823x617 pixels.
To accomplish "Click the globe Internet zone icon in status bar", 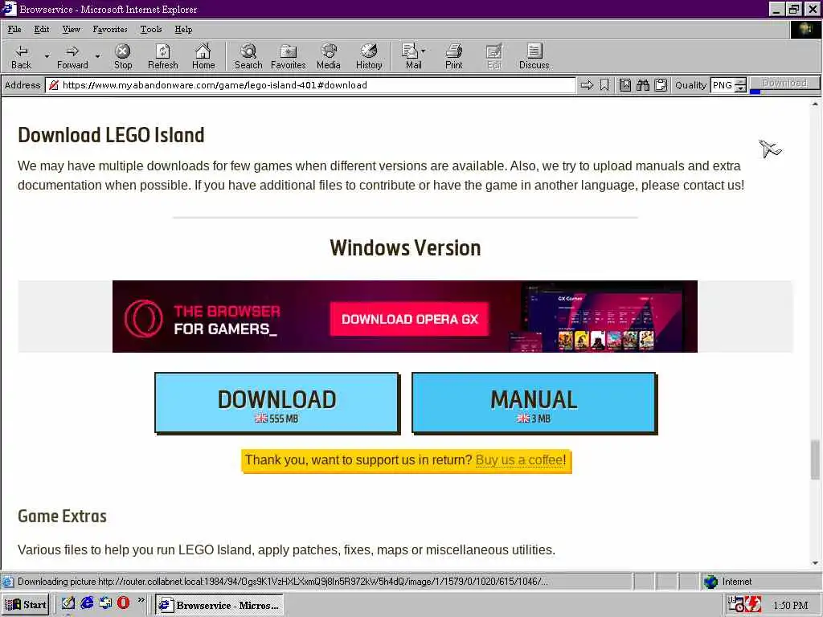I will [x=710, y=582].
